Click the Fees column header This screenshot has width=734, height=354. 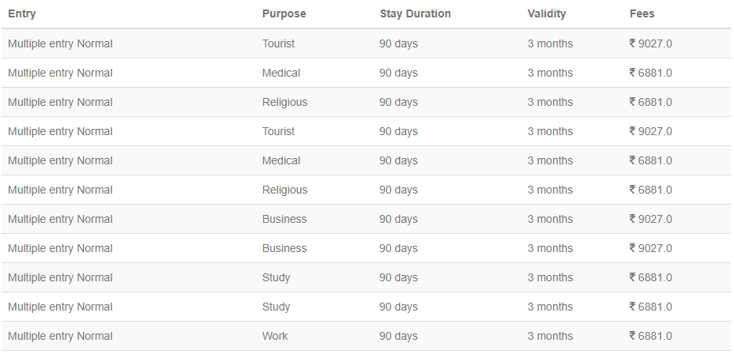642,13
